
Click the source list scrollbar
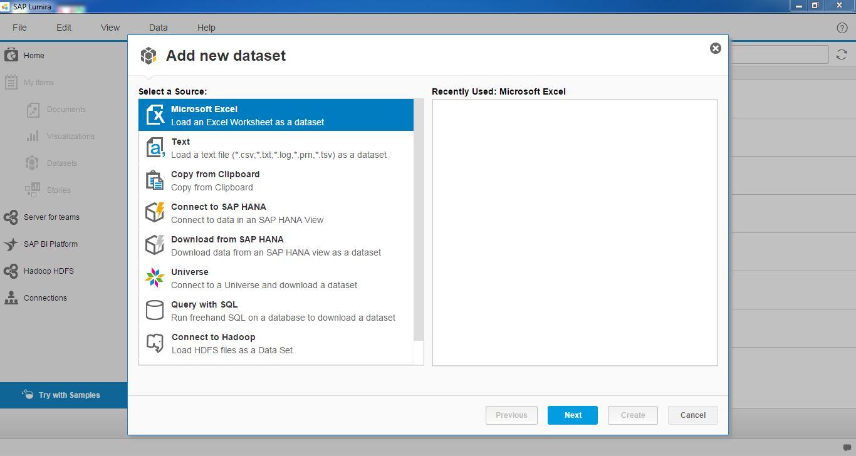(419, 220)
